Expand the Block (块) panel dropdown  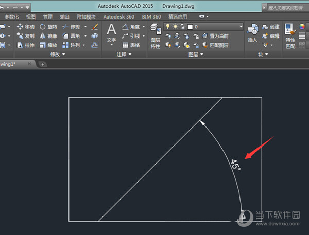click(263, 54)
